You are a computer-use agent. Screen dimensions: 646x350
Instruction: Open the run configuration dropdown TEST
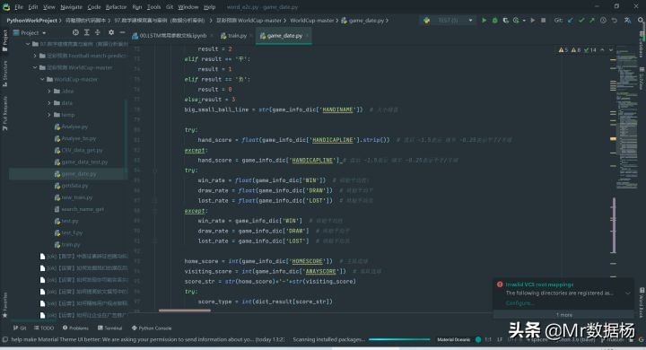pos(448,21)
